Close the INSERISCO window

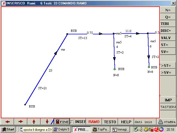pyautogui.click(x=173, y=3)
